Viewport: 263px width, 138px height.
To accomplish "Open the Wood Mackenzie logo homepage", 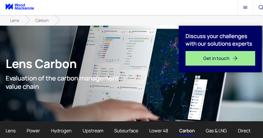I will click(20, 7).
